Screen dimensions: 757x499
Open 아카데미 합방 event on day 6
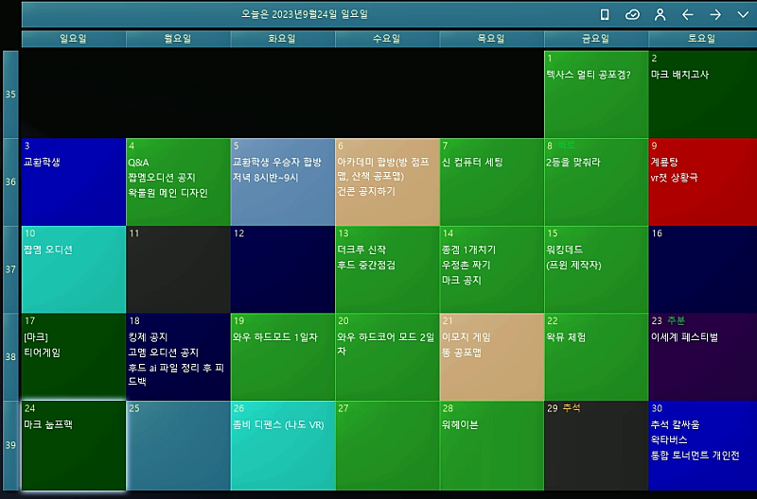click(x=383, y=169)
